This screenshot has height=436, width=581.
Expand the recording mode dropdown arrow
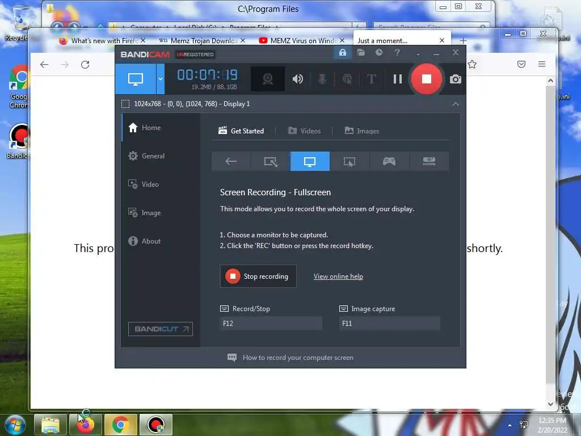click(x=161, y=79)
